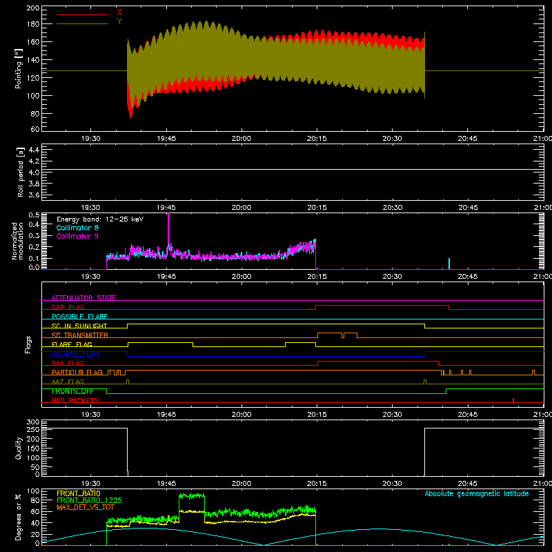
Task: Click the MAX_DET_VS_TOT legend label
Action: point(86,507)
